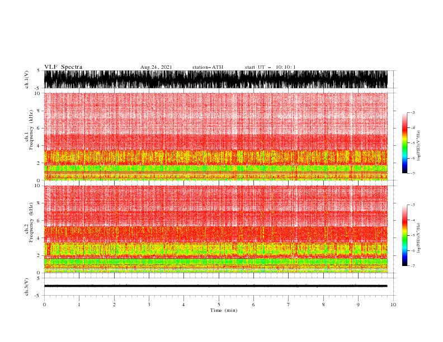Click the upper colorbar 'log(PSD)(V²/Hz)' label
The image size is (443, 342).
click(419, 146)
